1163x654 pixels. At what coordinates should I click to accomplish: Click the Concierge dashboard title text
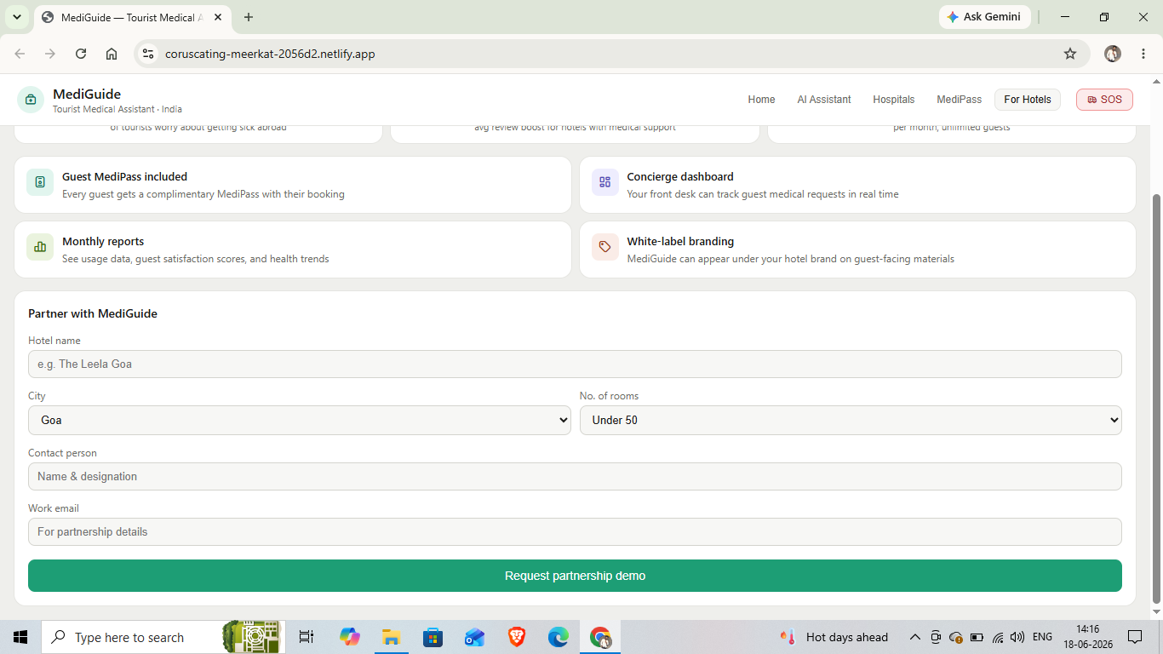point(680,176)
